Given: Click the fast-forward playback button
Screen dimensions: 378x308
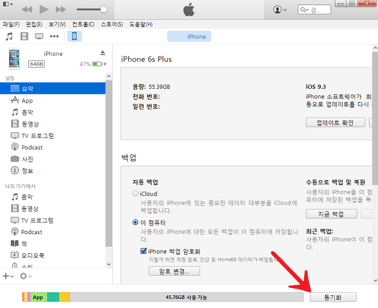Looking at the screenshot, I should (x=61, y=10).
